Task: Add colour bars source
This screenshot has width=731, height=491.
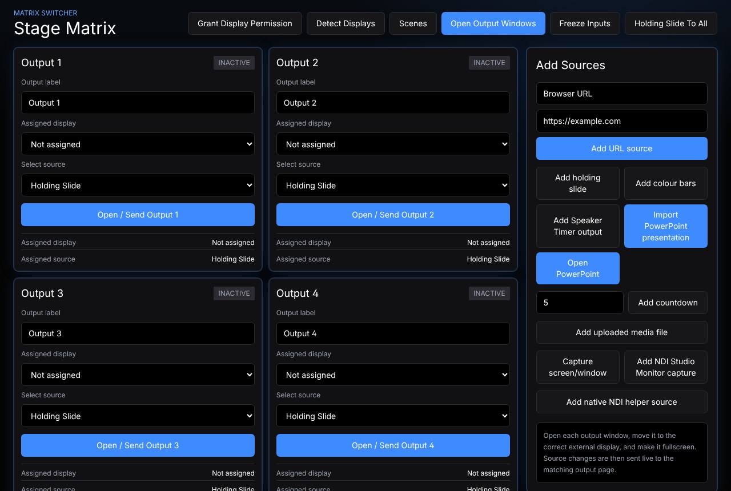Action: 666,183
